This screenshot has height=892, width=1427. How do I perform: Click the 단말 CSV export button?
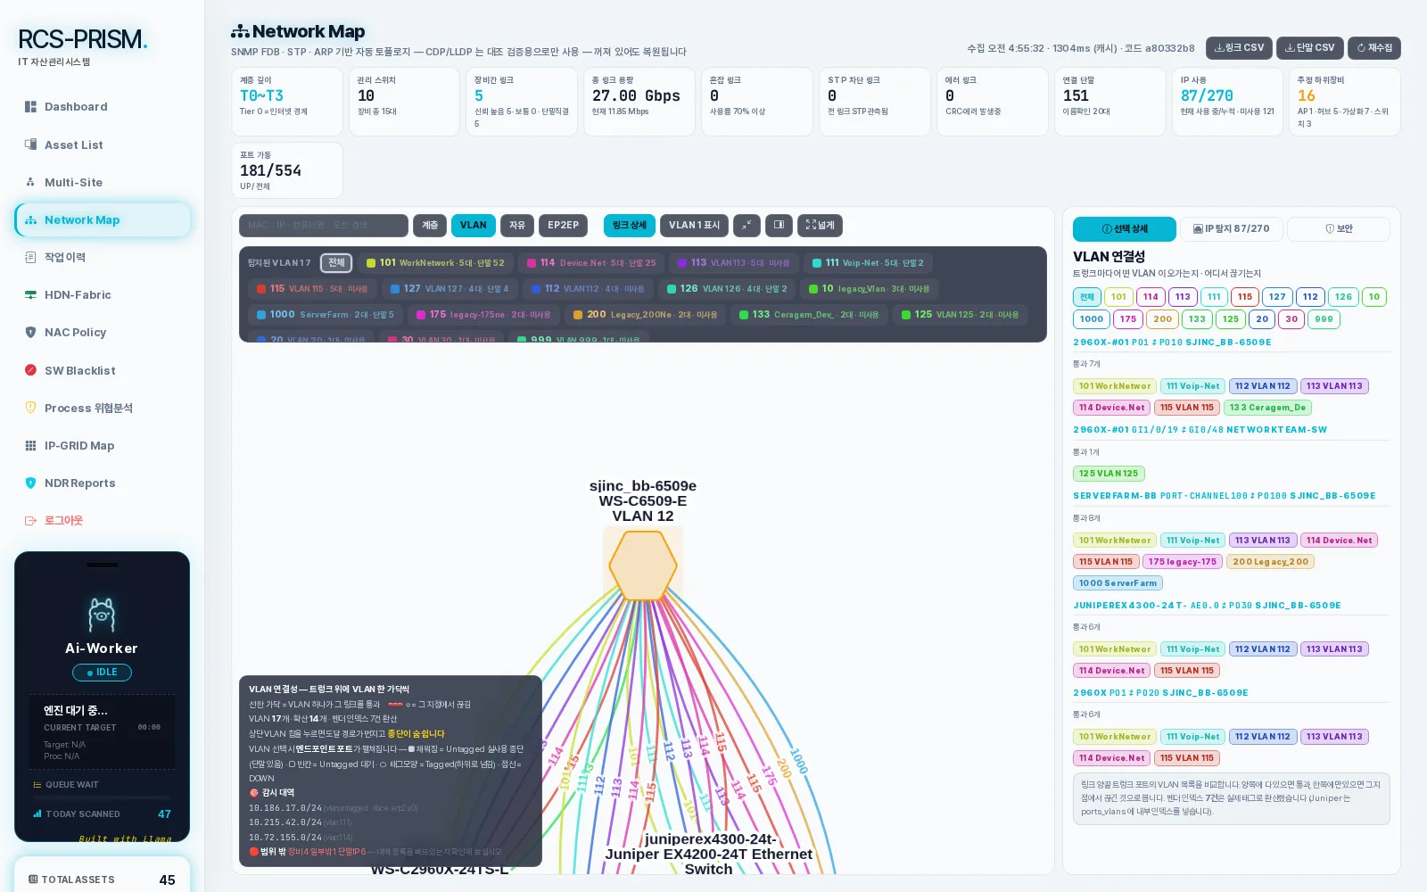coord(1310,48)
